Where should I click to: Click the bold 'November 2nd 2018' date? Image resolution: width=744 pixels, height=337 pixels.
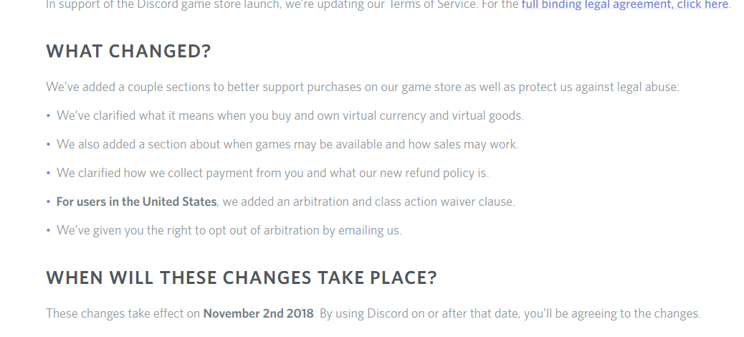click(x=259, y=314)
